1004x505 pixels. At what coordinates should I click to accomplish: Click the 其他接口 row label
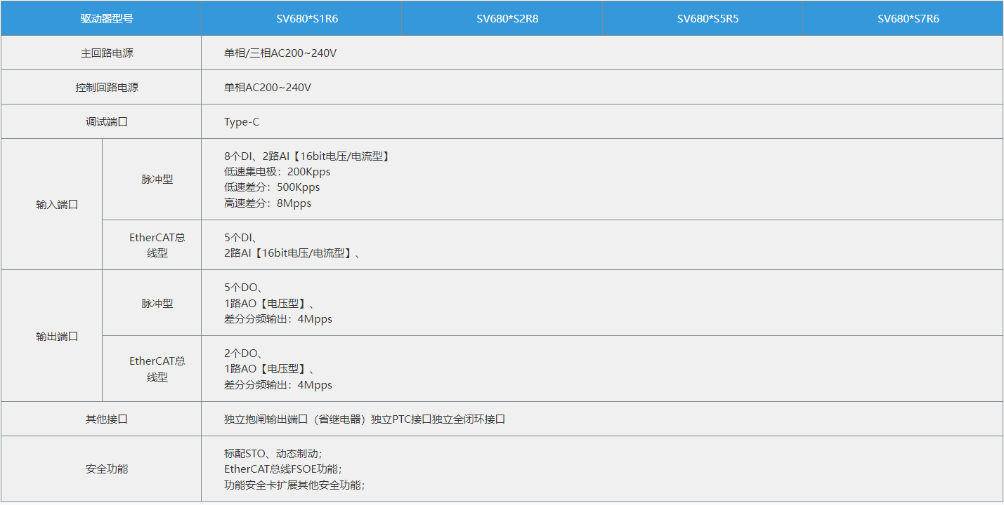tap(107, 419)
